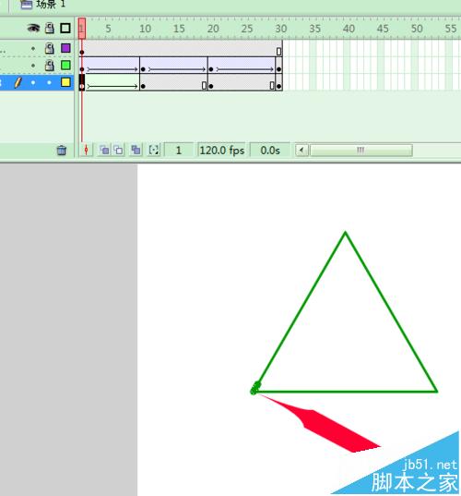
Task: Toggle visibility dot of green layer
Action: click(x=33, y=66)
